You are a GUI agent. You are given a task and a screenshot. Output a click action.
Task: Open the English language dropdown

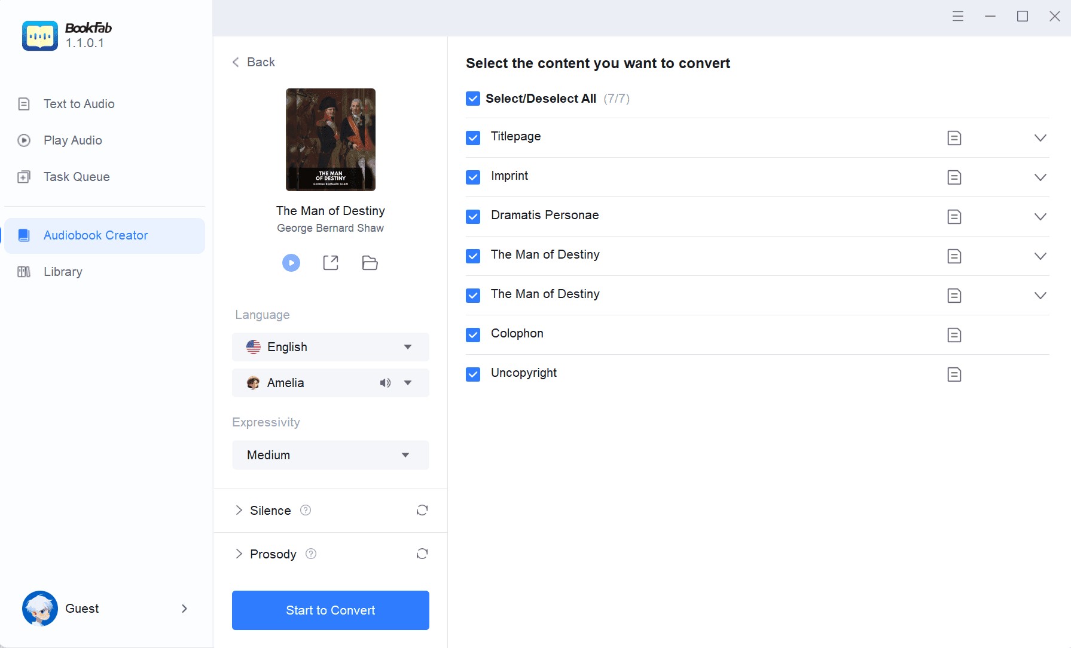pos(330,347)
